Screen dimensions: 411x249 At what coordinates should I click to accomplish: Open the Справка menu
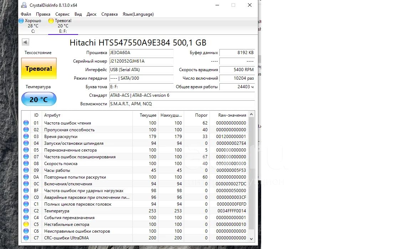[x=109, y=14]
